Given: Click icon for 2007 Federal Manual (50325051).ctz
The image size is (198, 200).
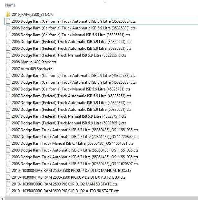Looking at the screenshot, I should [8, 123].
